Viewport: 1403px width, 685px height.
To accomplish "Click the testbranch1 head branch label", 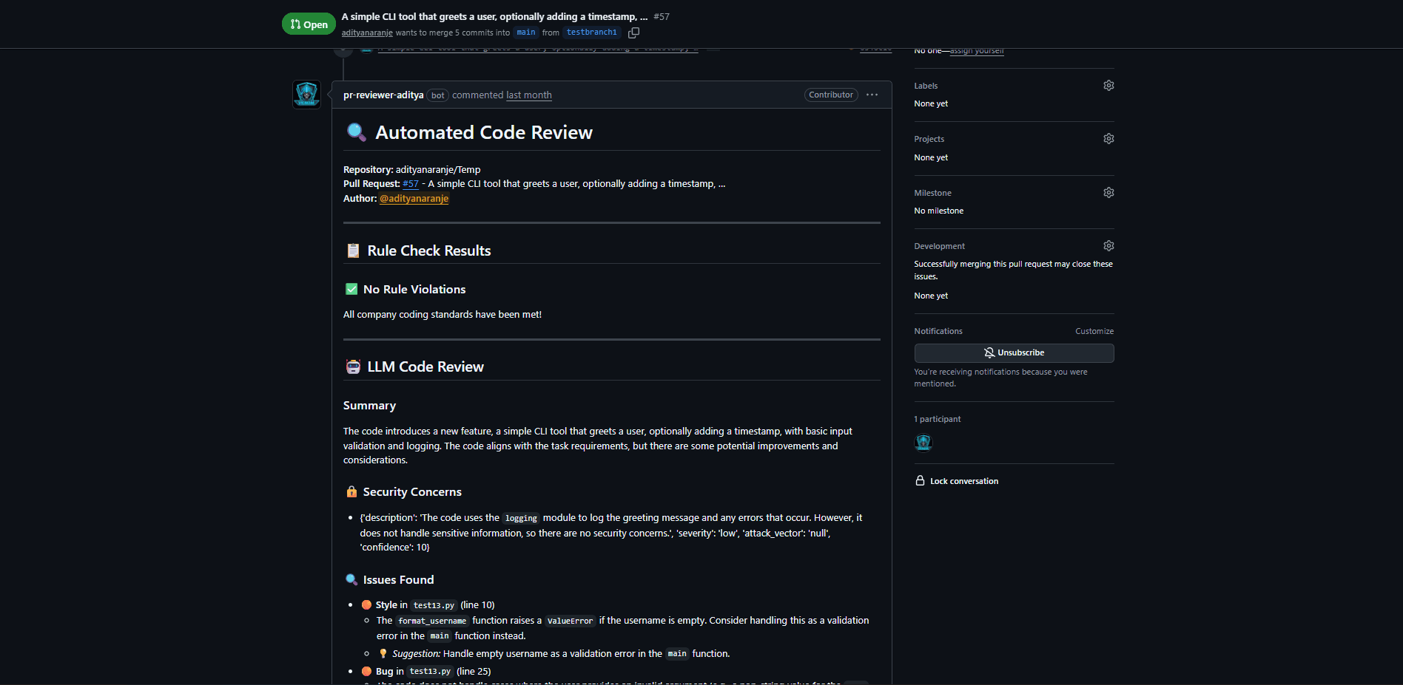I will coord(591,33).
